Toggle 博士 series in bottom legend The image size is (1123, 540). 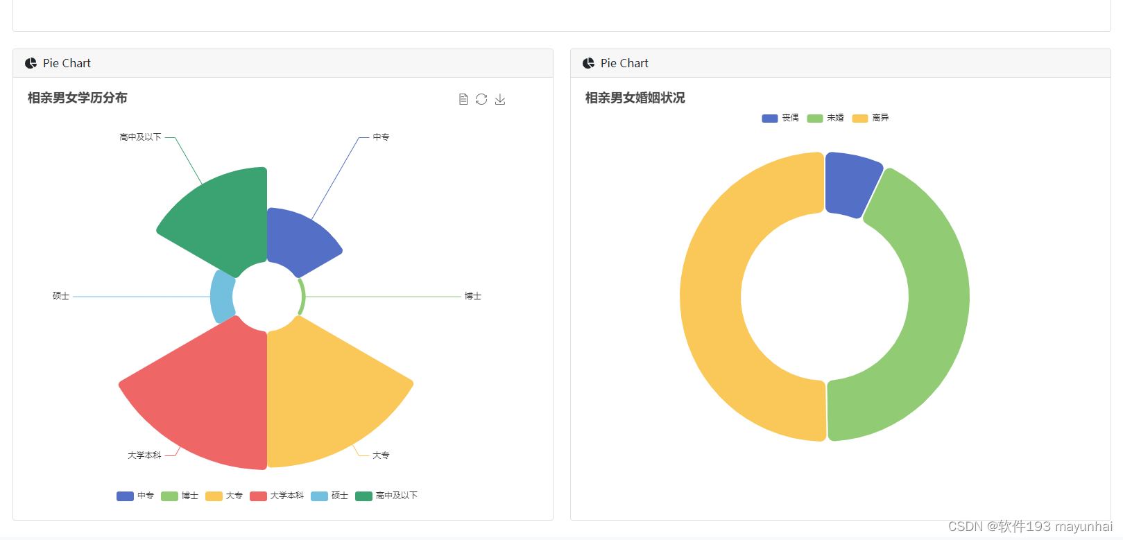[180, 496]
